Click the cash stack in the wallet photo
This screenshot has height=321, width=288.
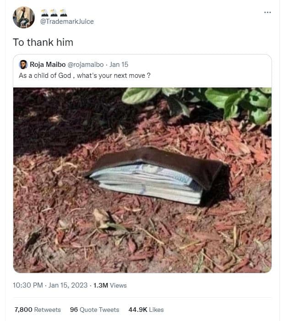click(x=147, y=181)
